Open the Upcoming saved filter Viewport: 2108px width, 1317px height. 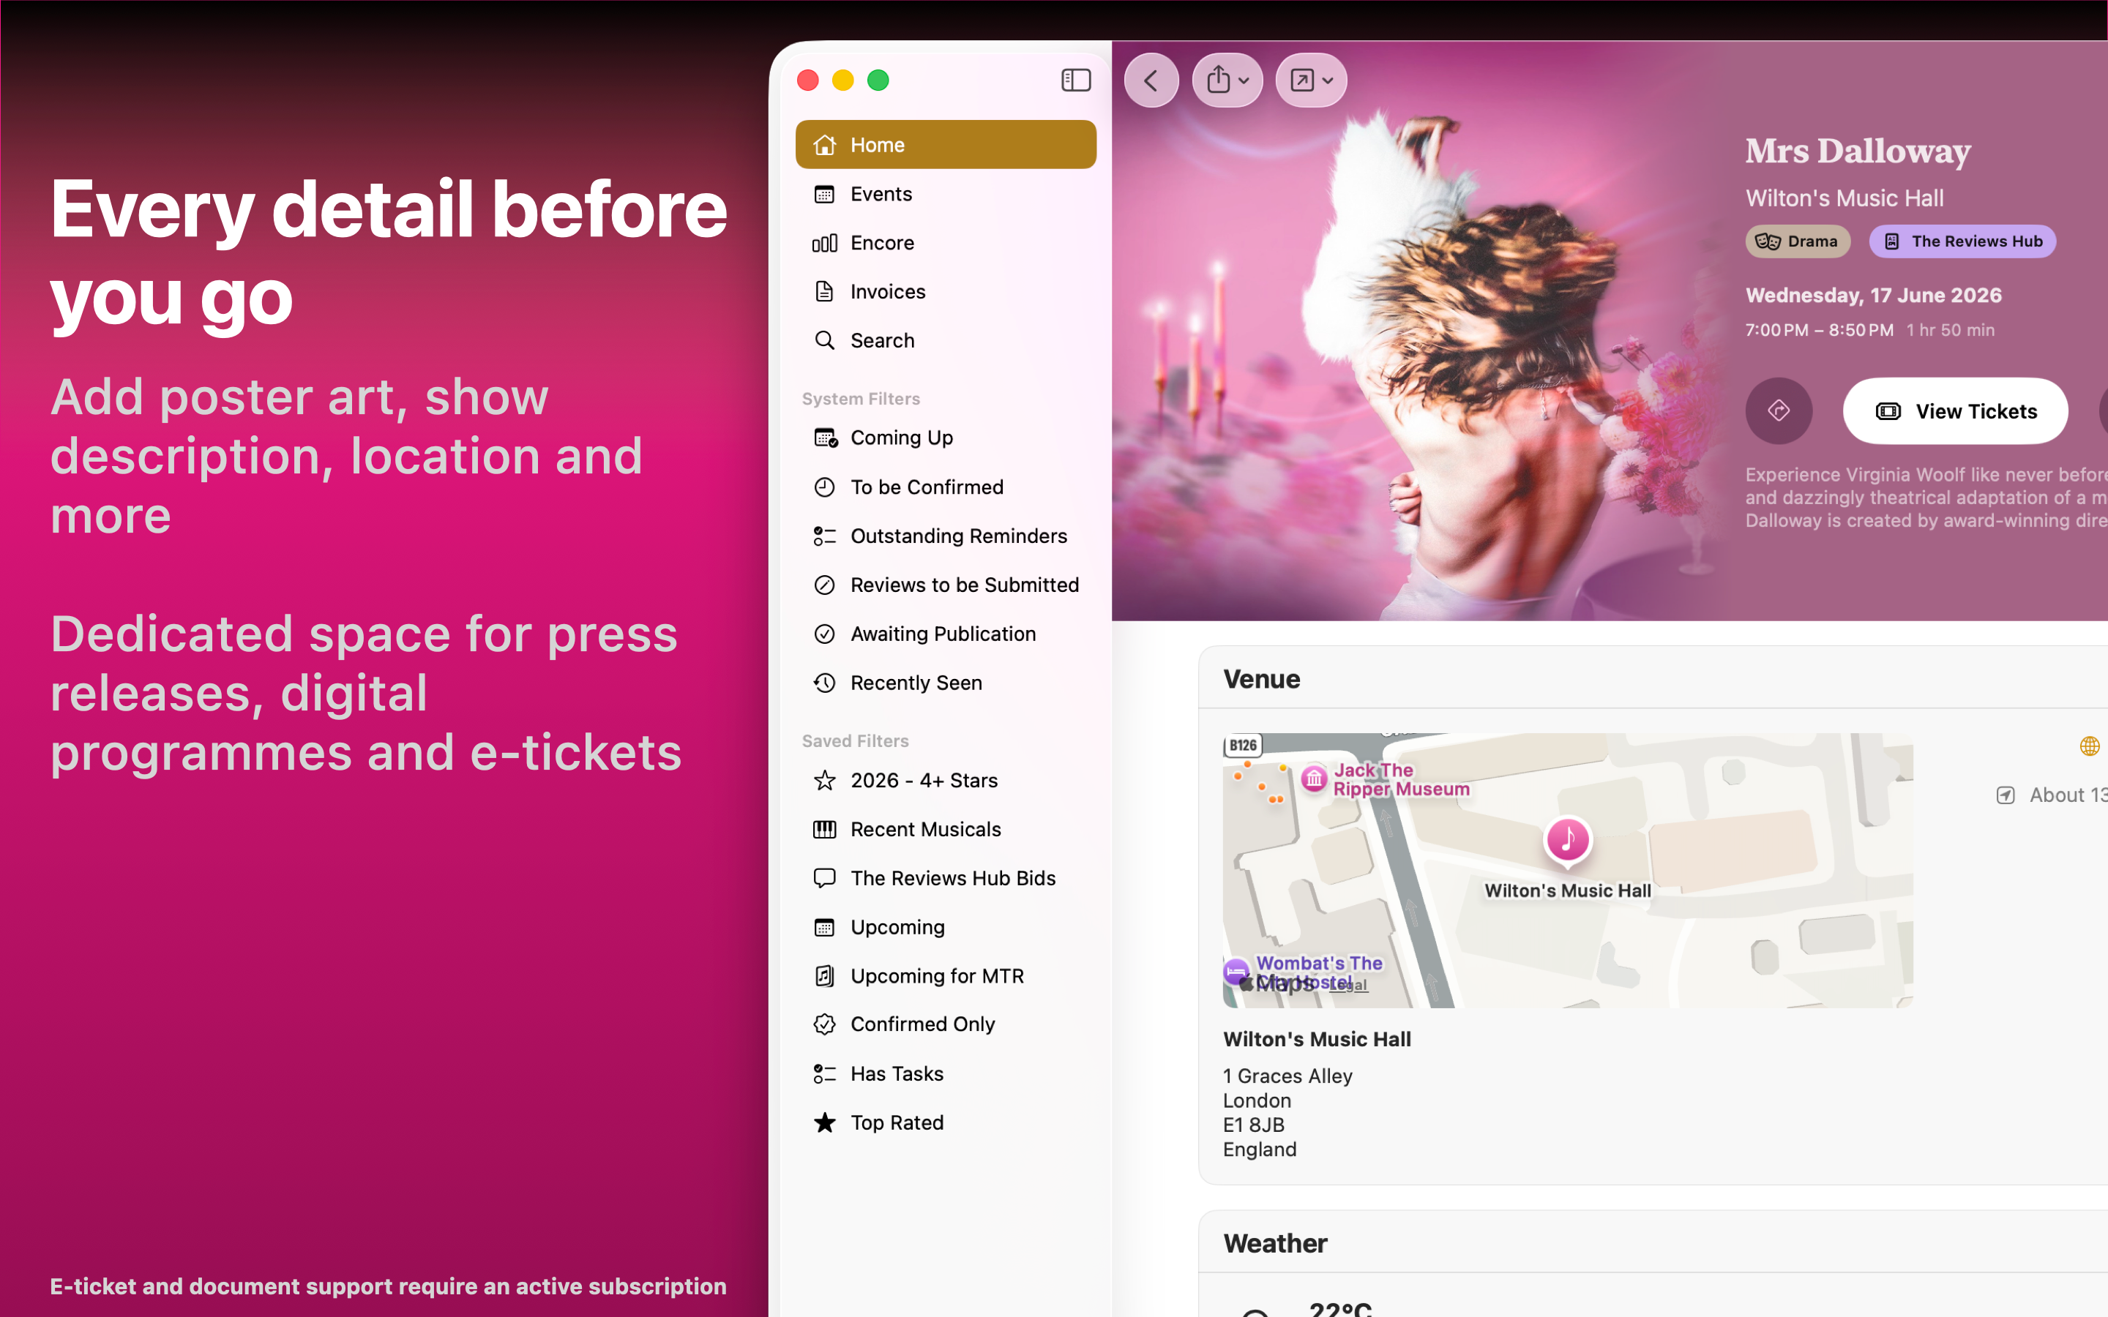coord(945,927)
